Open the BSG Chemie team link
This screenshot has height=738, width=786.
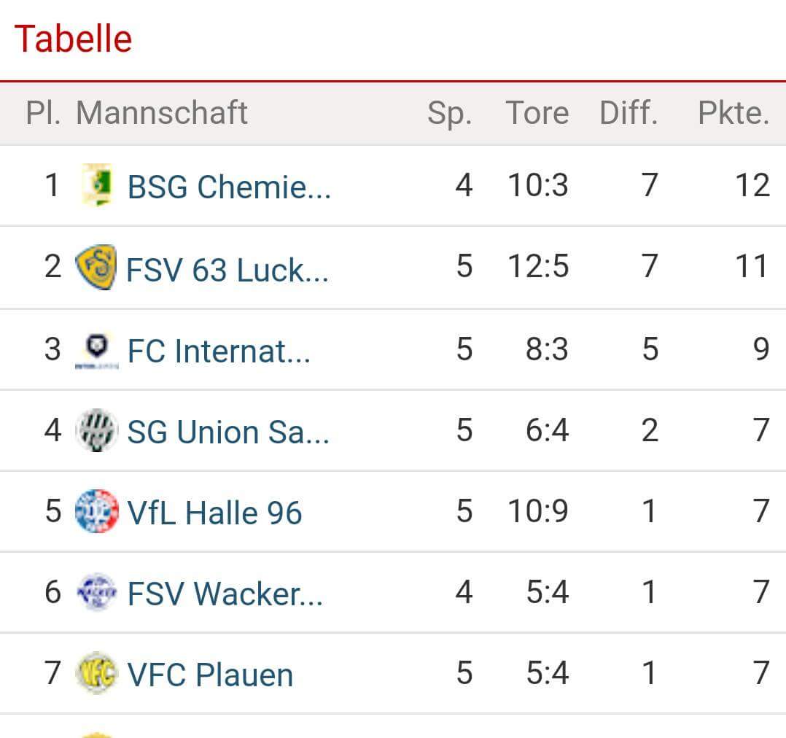(x=229, y=187)
